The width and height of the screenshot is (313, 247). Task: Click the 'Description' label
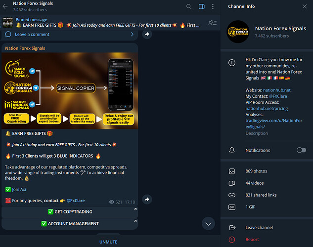(257, 133)
